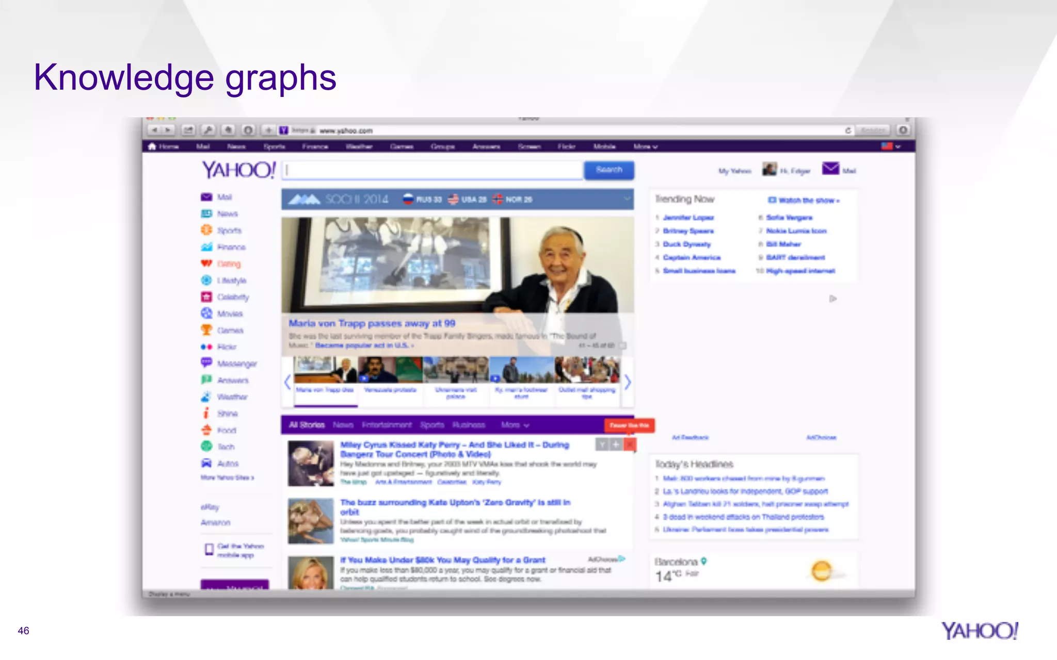Open Games in the top purple navigation bar

coord(402,146)
